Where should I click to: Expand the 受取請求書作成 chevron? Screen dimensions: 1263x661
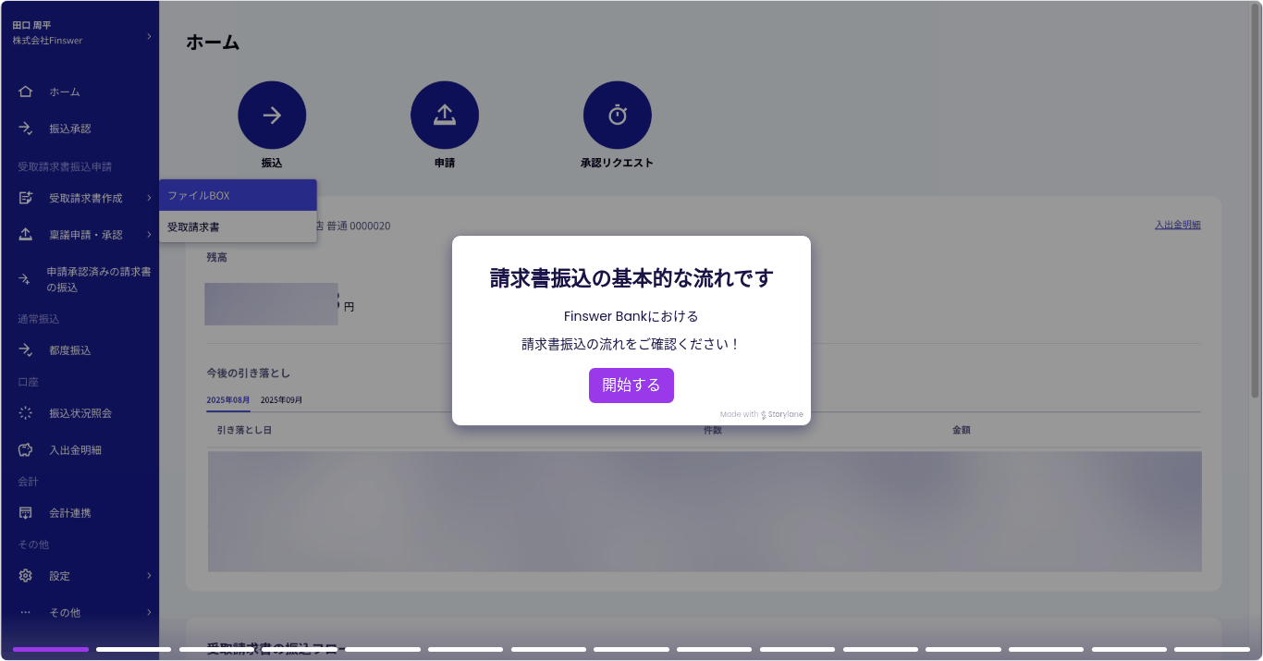click(x=149, y=198)
